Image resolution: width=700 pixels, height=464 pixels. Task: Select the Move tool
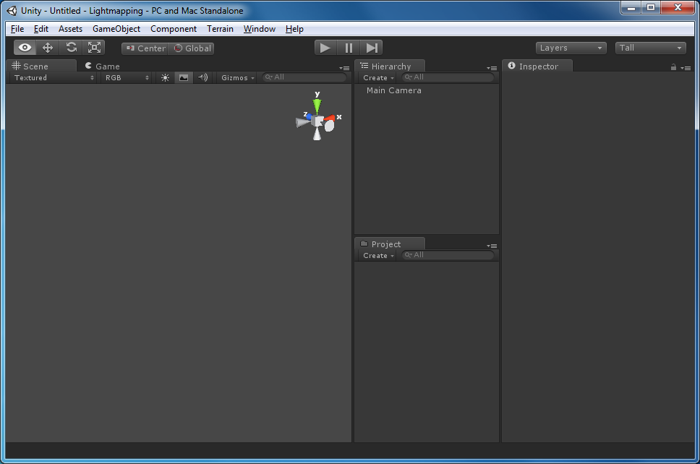click(48, 48)
